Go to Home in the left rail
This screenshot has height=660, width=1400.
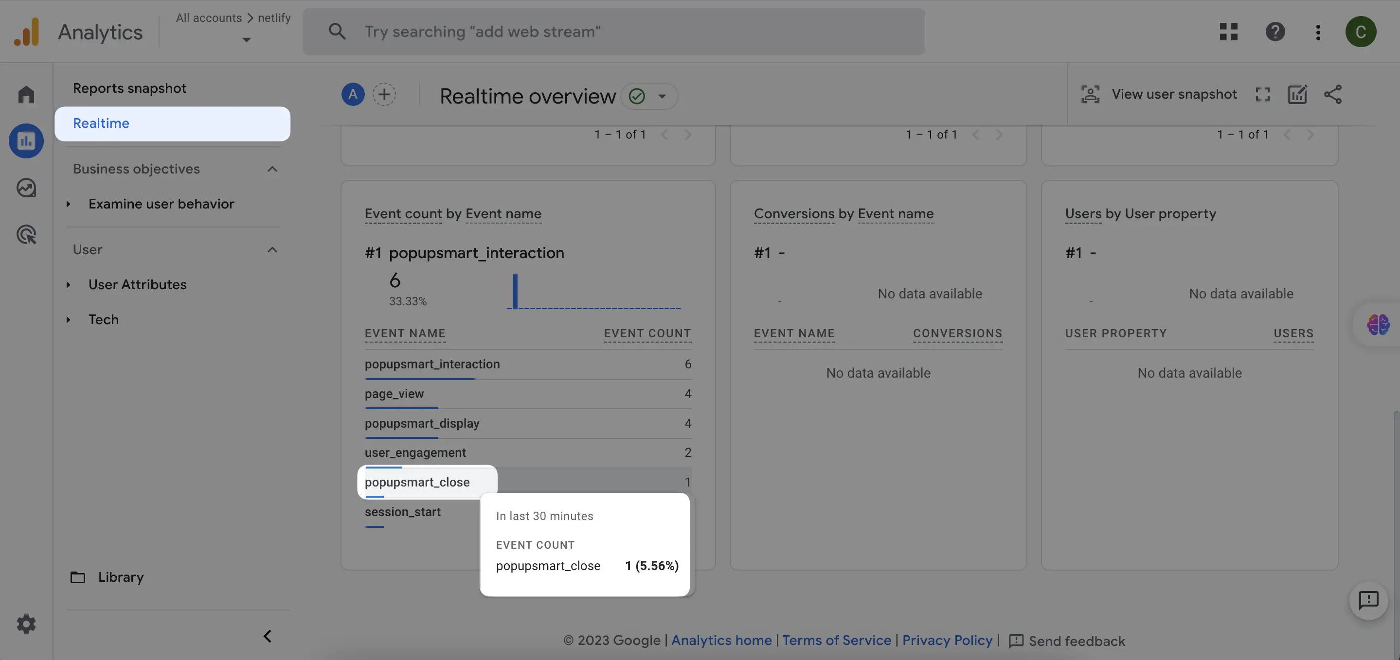(26, 94)
